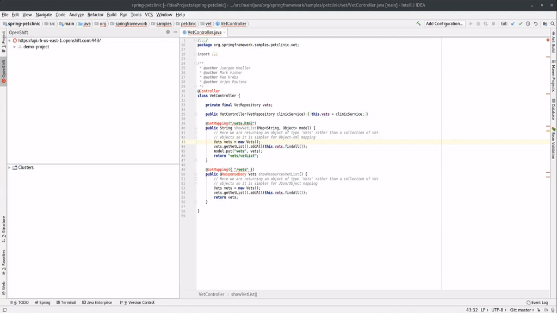Screen dimensions: 557x313
Task: Click 43:32 caret position indicator
Action: 472,310
